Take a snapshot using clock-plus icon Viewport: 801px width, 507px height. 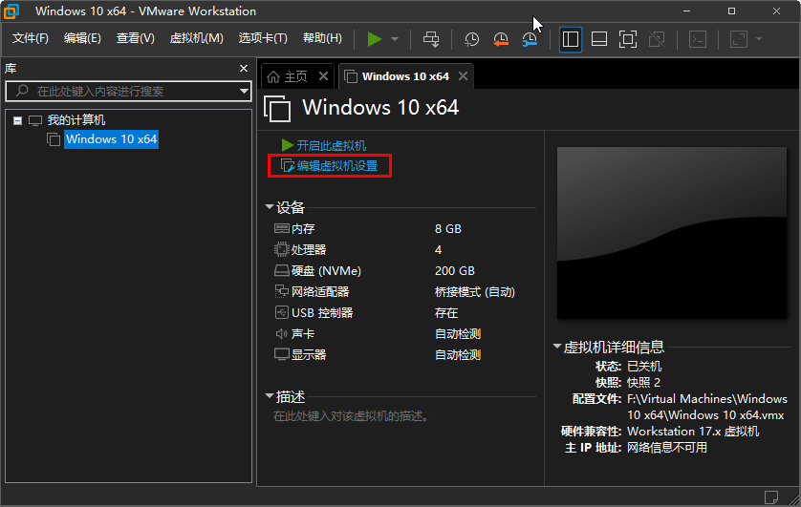(x=471, y=39)
